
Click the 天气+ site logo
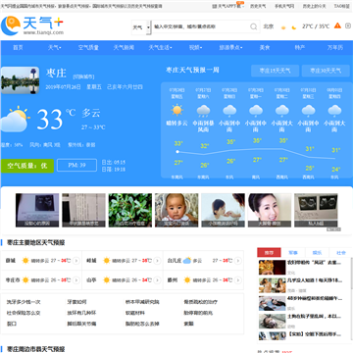[x=32, y=25]
